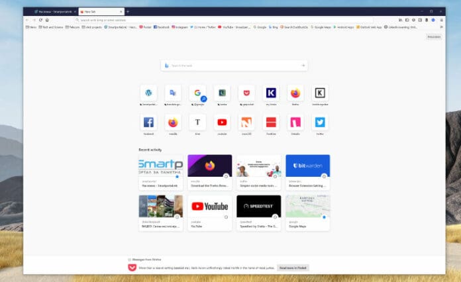
Task: Open the Twitter top site tile
Action: pos(320,122)
